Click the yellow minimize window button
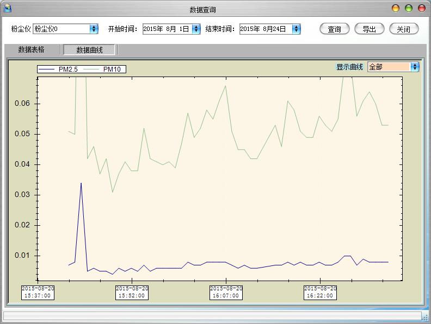Screen dimensions: 431x324 pos(396,9)
